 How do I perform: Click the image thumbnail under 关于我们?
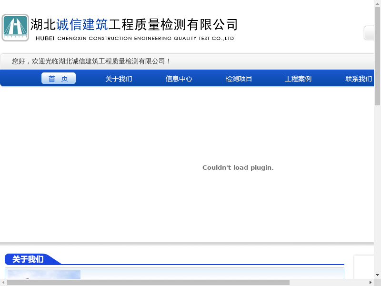44,275
